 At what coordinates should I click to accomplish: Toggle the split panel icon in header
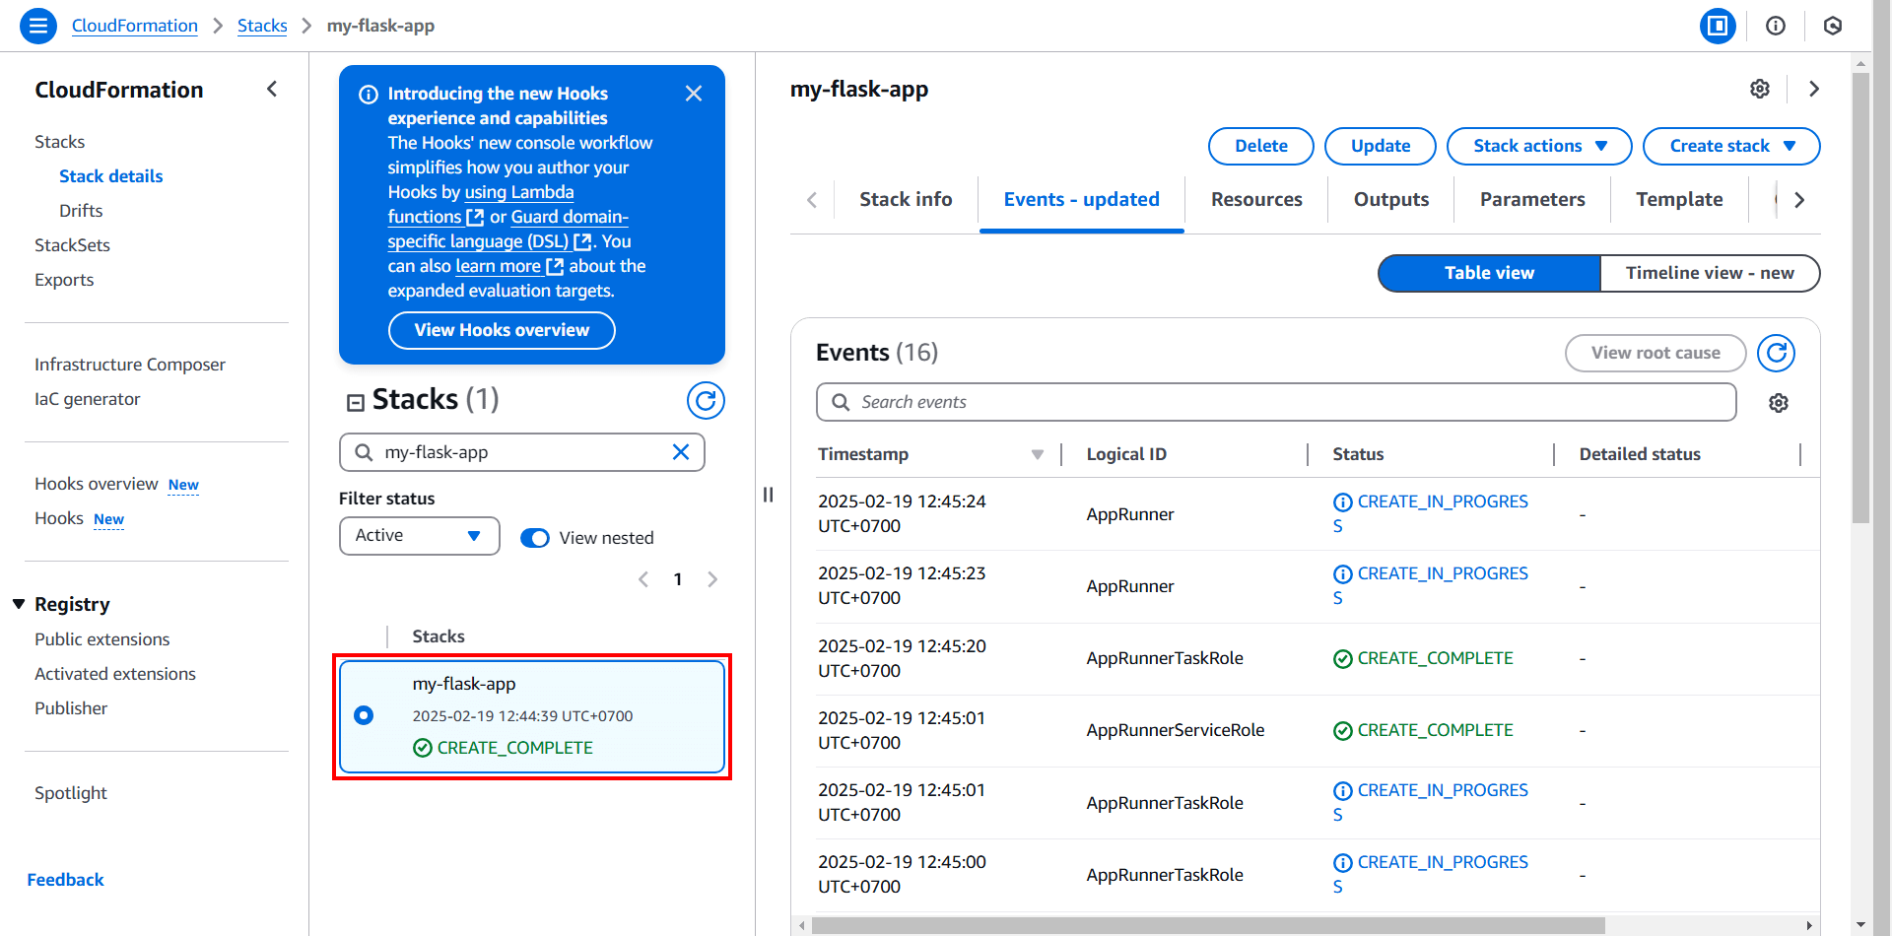coord(1718,26)
